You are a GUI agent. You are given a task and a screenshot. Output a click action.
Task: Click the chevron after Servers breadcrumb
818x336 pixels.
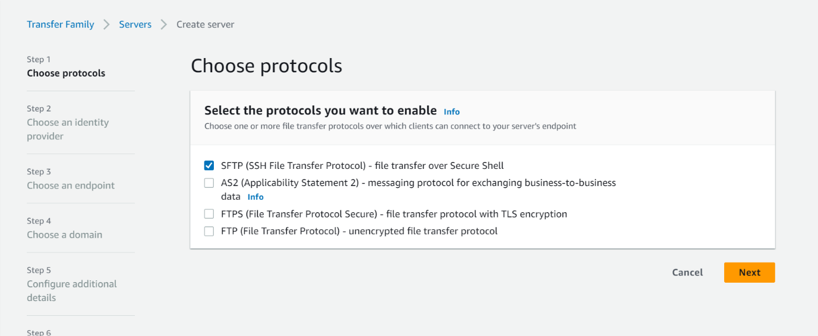164,24
